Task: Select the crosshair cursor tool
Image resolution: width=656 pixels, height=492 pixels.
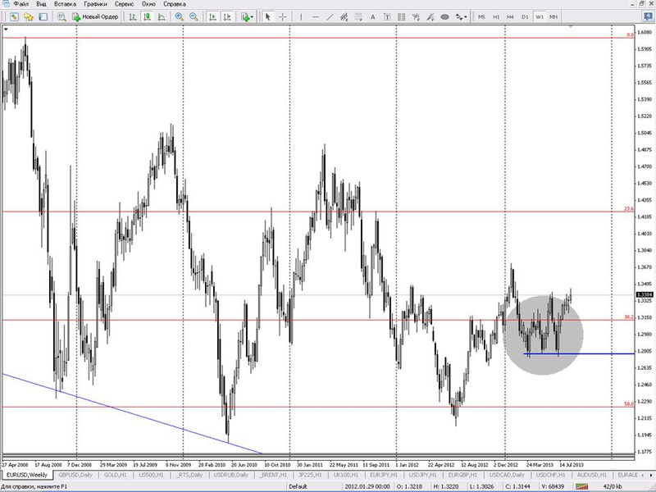Action: click(282, 17)
